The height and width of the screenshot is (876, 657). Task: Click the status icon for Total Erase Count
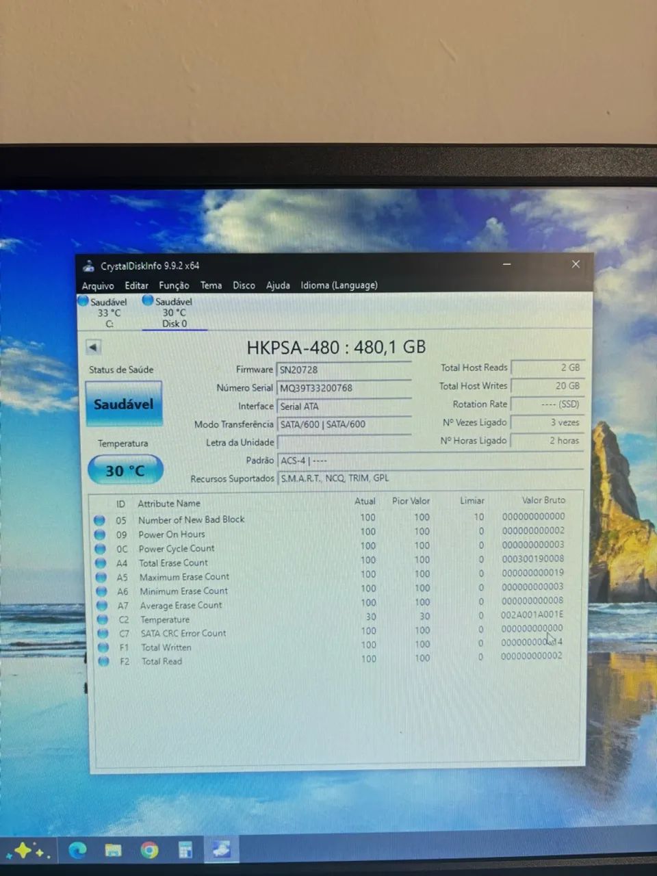(101, 563)
